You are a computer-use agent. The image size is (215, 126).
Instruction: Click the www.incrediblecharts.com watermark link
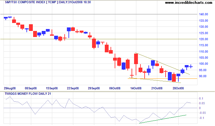tap(189, 3)
